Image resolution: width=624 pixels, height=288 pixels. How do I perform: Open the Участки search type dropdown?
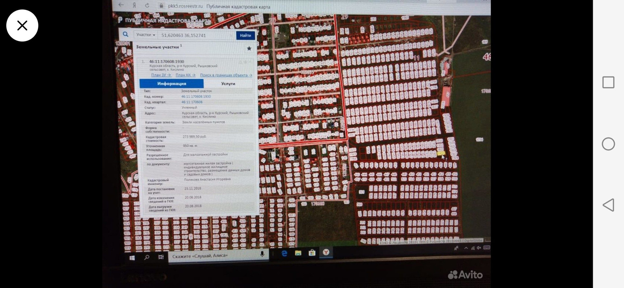point(146,35)
